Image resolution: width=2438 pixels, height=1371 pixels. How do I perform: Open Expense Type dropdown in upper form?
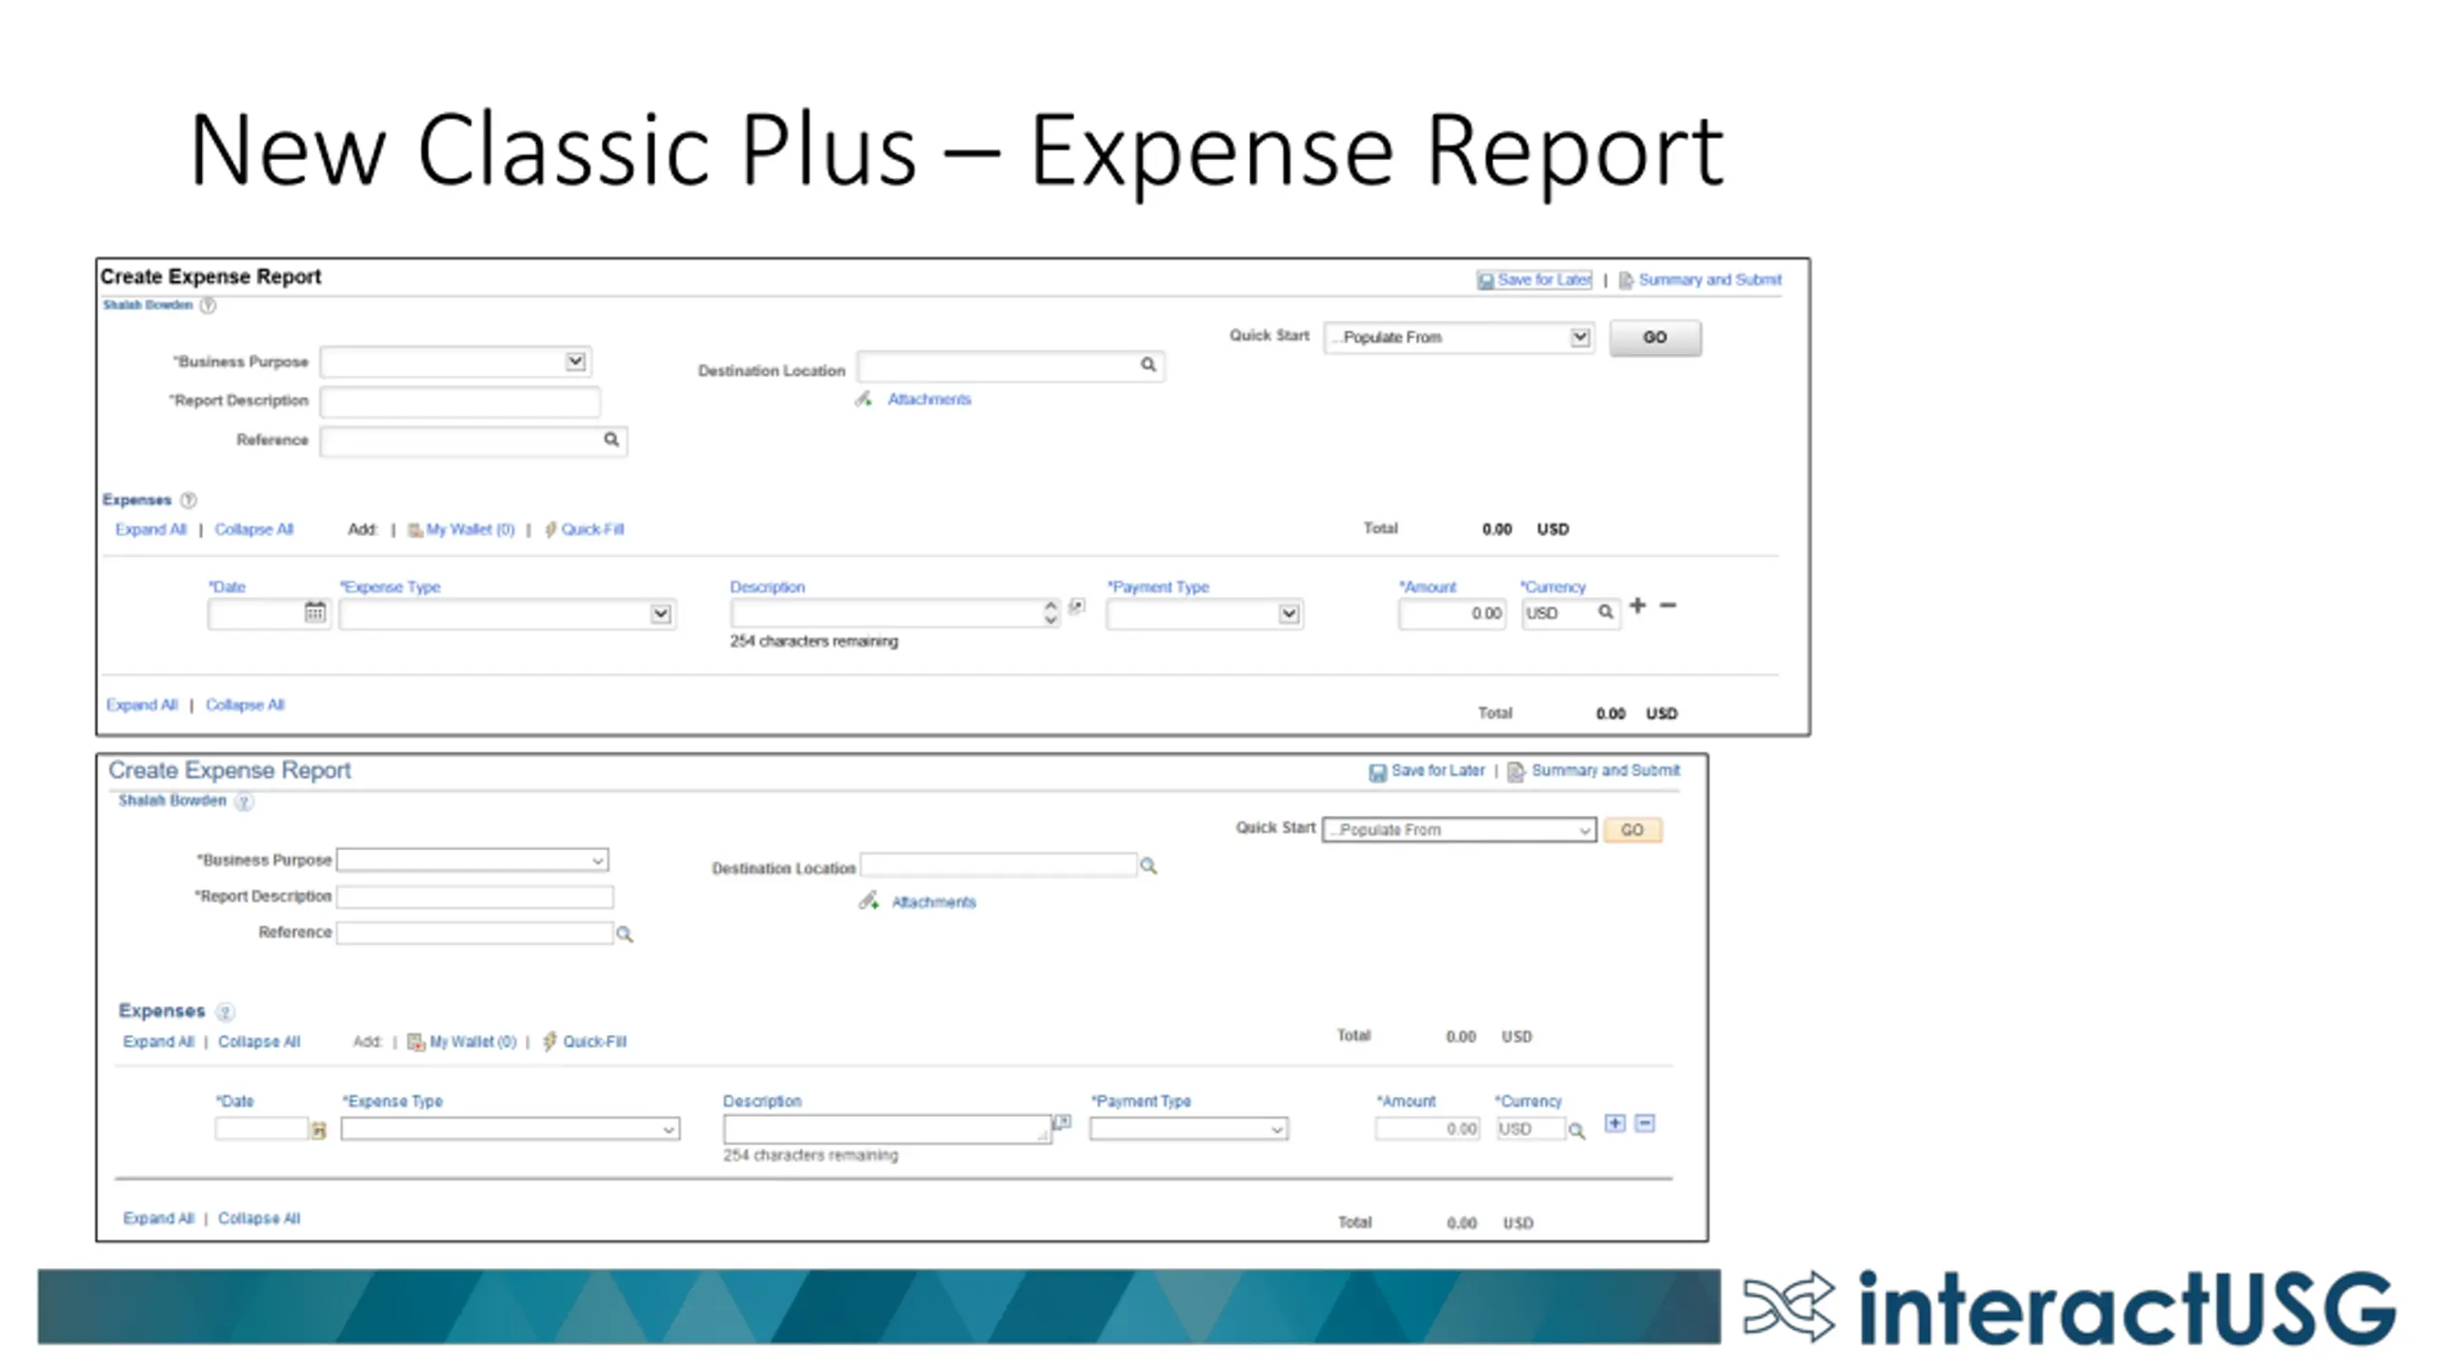pyautogui.click(x=508, y=614)
